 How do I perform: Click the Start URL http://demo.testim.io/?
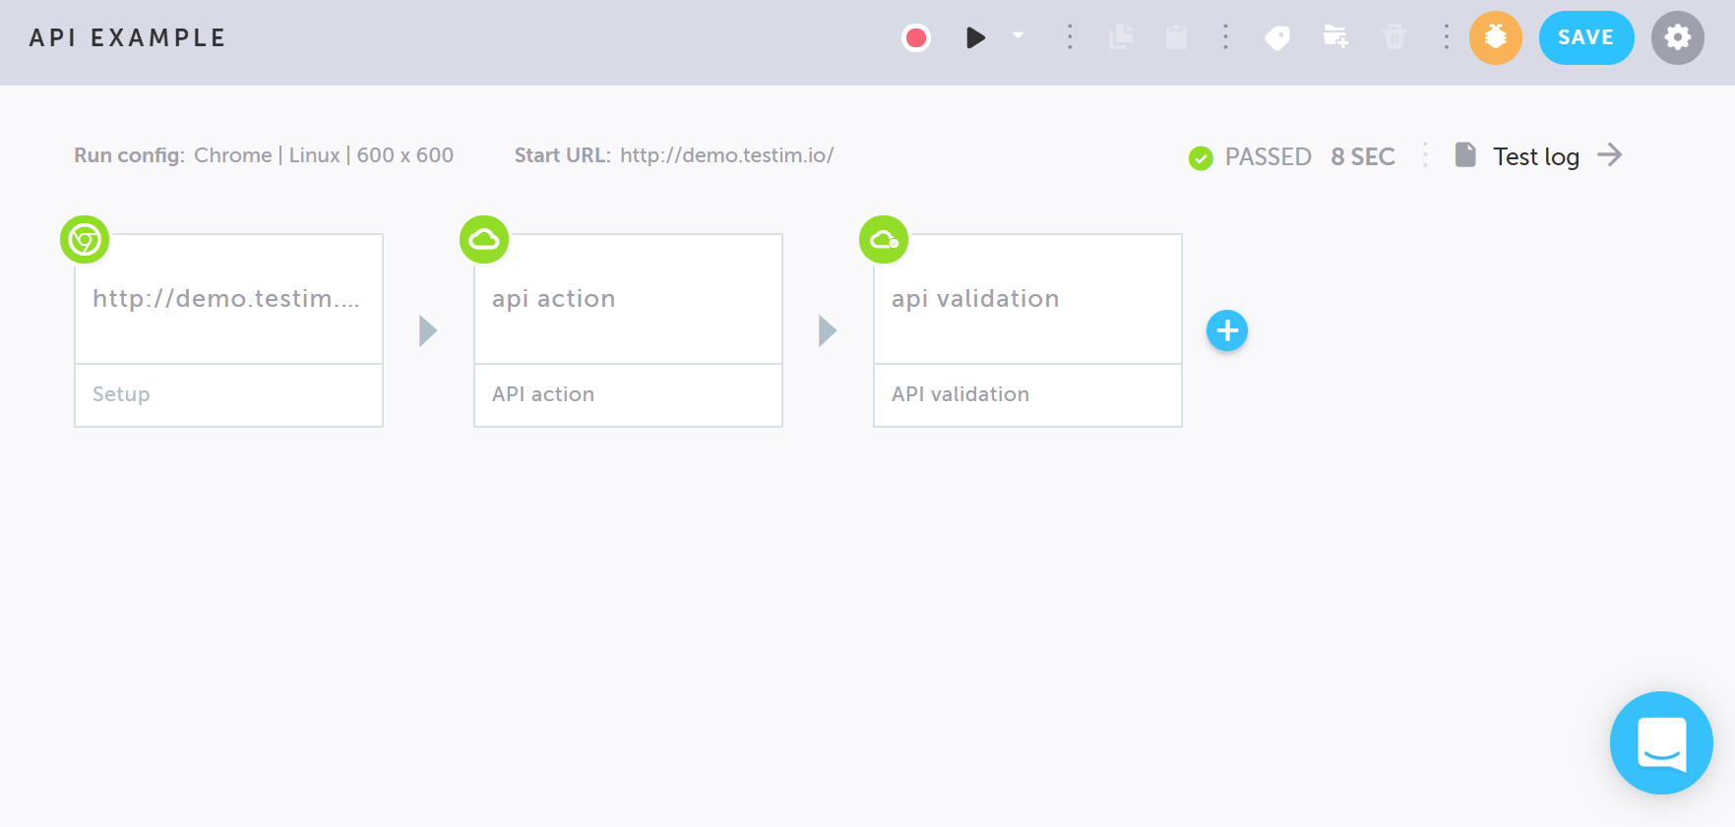(727, 155)
